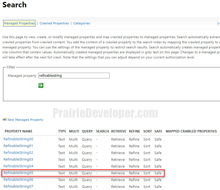Click inside the Managed property filter box
The height and width of the screenshot is (190, 220).
pos(74,75)
